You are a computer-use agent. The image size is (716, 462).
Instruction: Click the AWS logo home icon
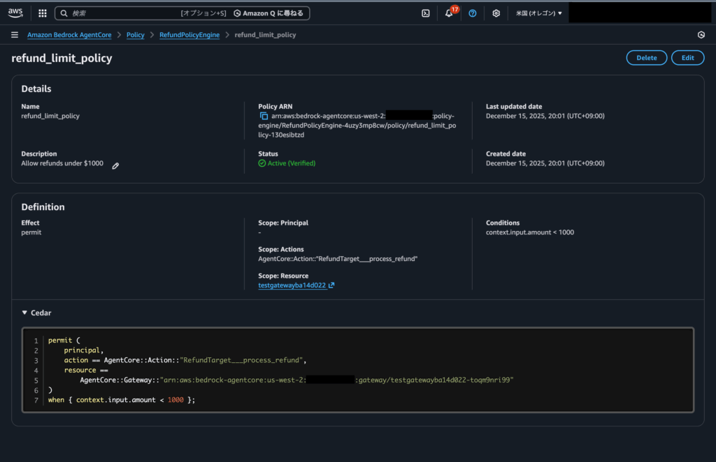click(15, 13)
